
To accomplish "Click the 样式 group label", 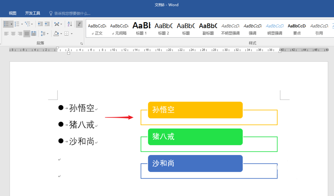I will coord(253,43).
